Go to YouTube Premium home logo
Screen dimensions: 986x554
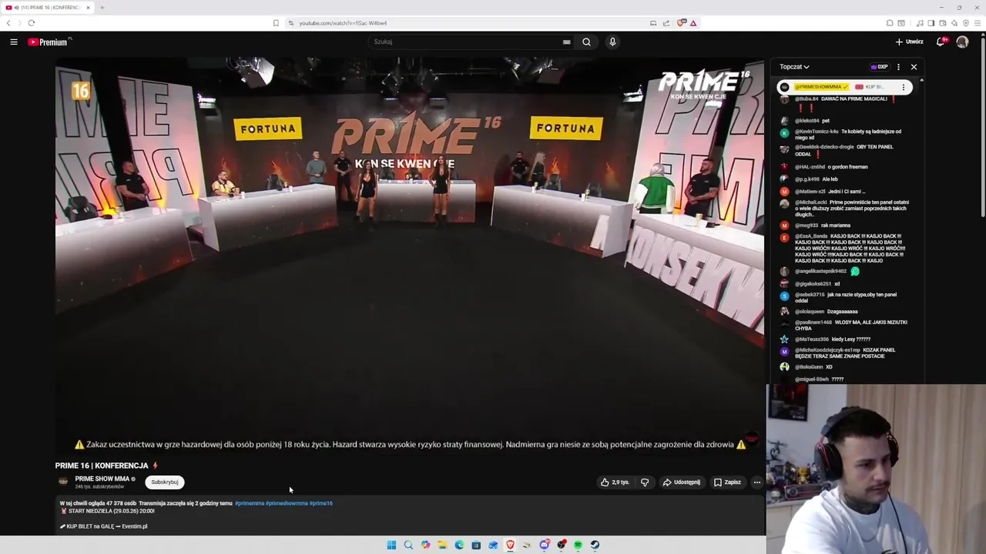[49, 42]
